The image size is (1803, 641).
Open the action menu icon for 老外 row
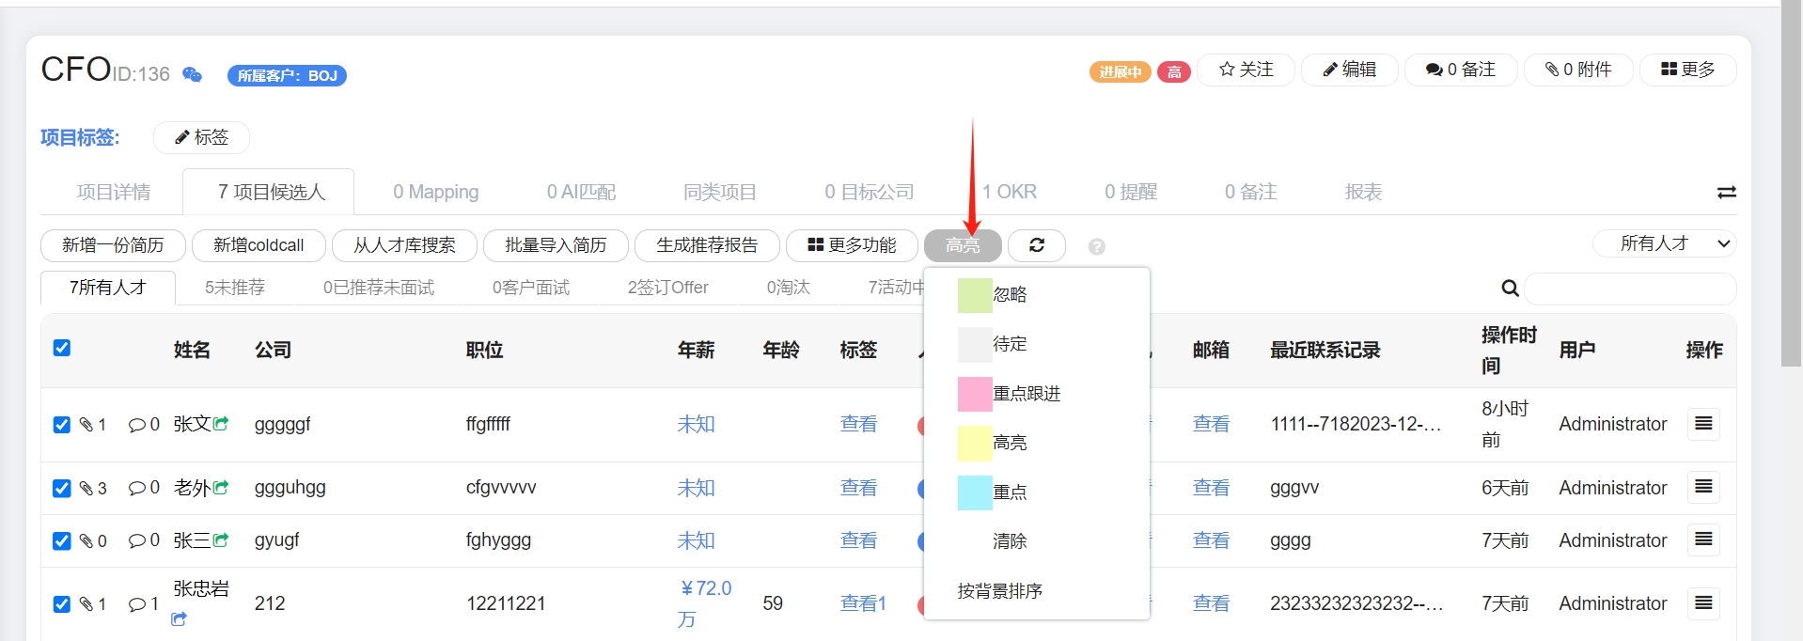point(1703,487)
